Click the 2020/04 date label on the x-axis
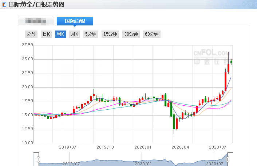257x166 pixels. [180, 147]
